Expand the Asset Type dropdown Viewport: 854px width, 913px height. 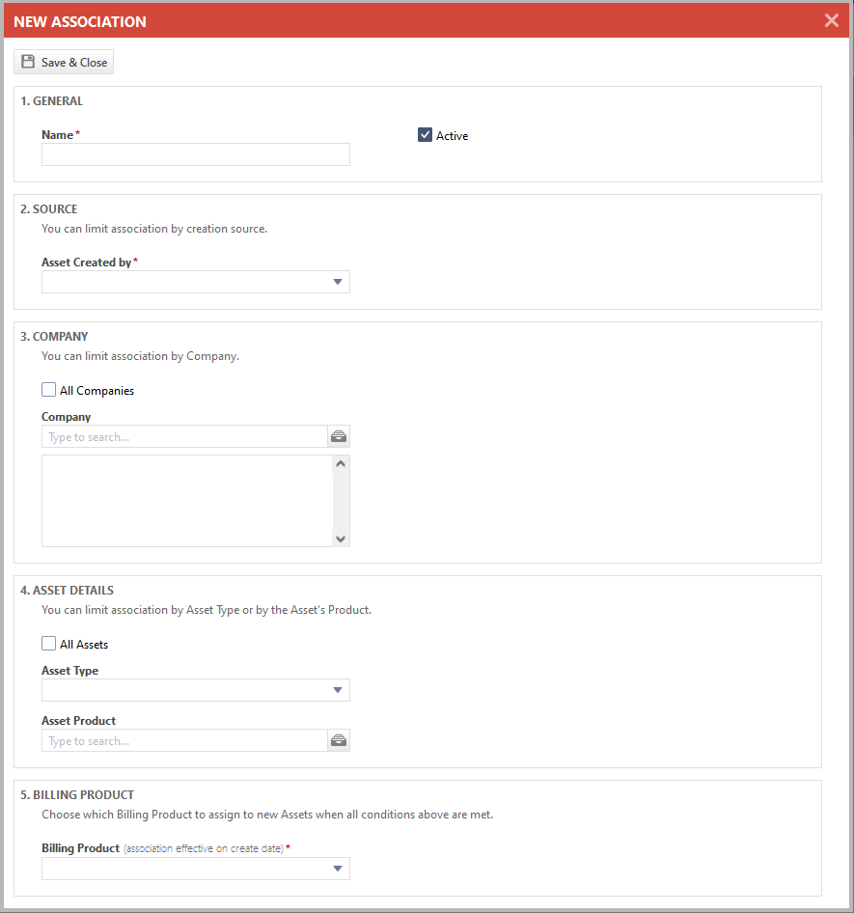point(195,690)
